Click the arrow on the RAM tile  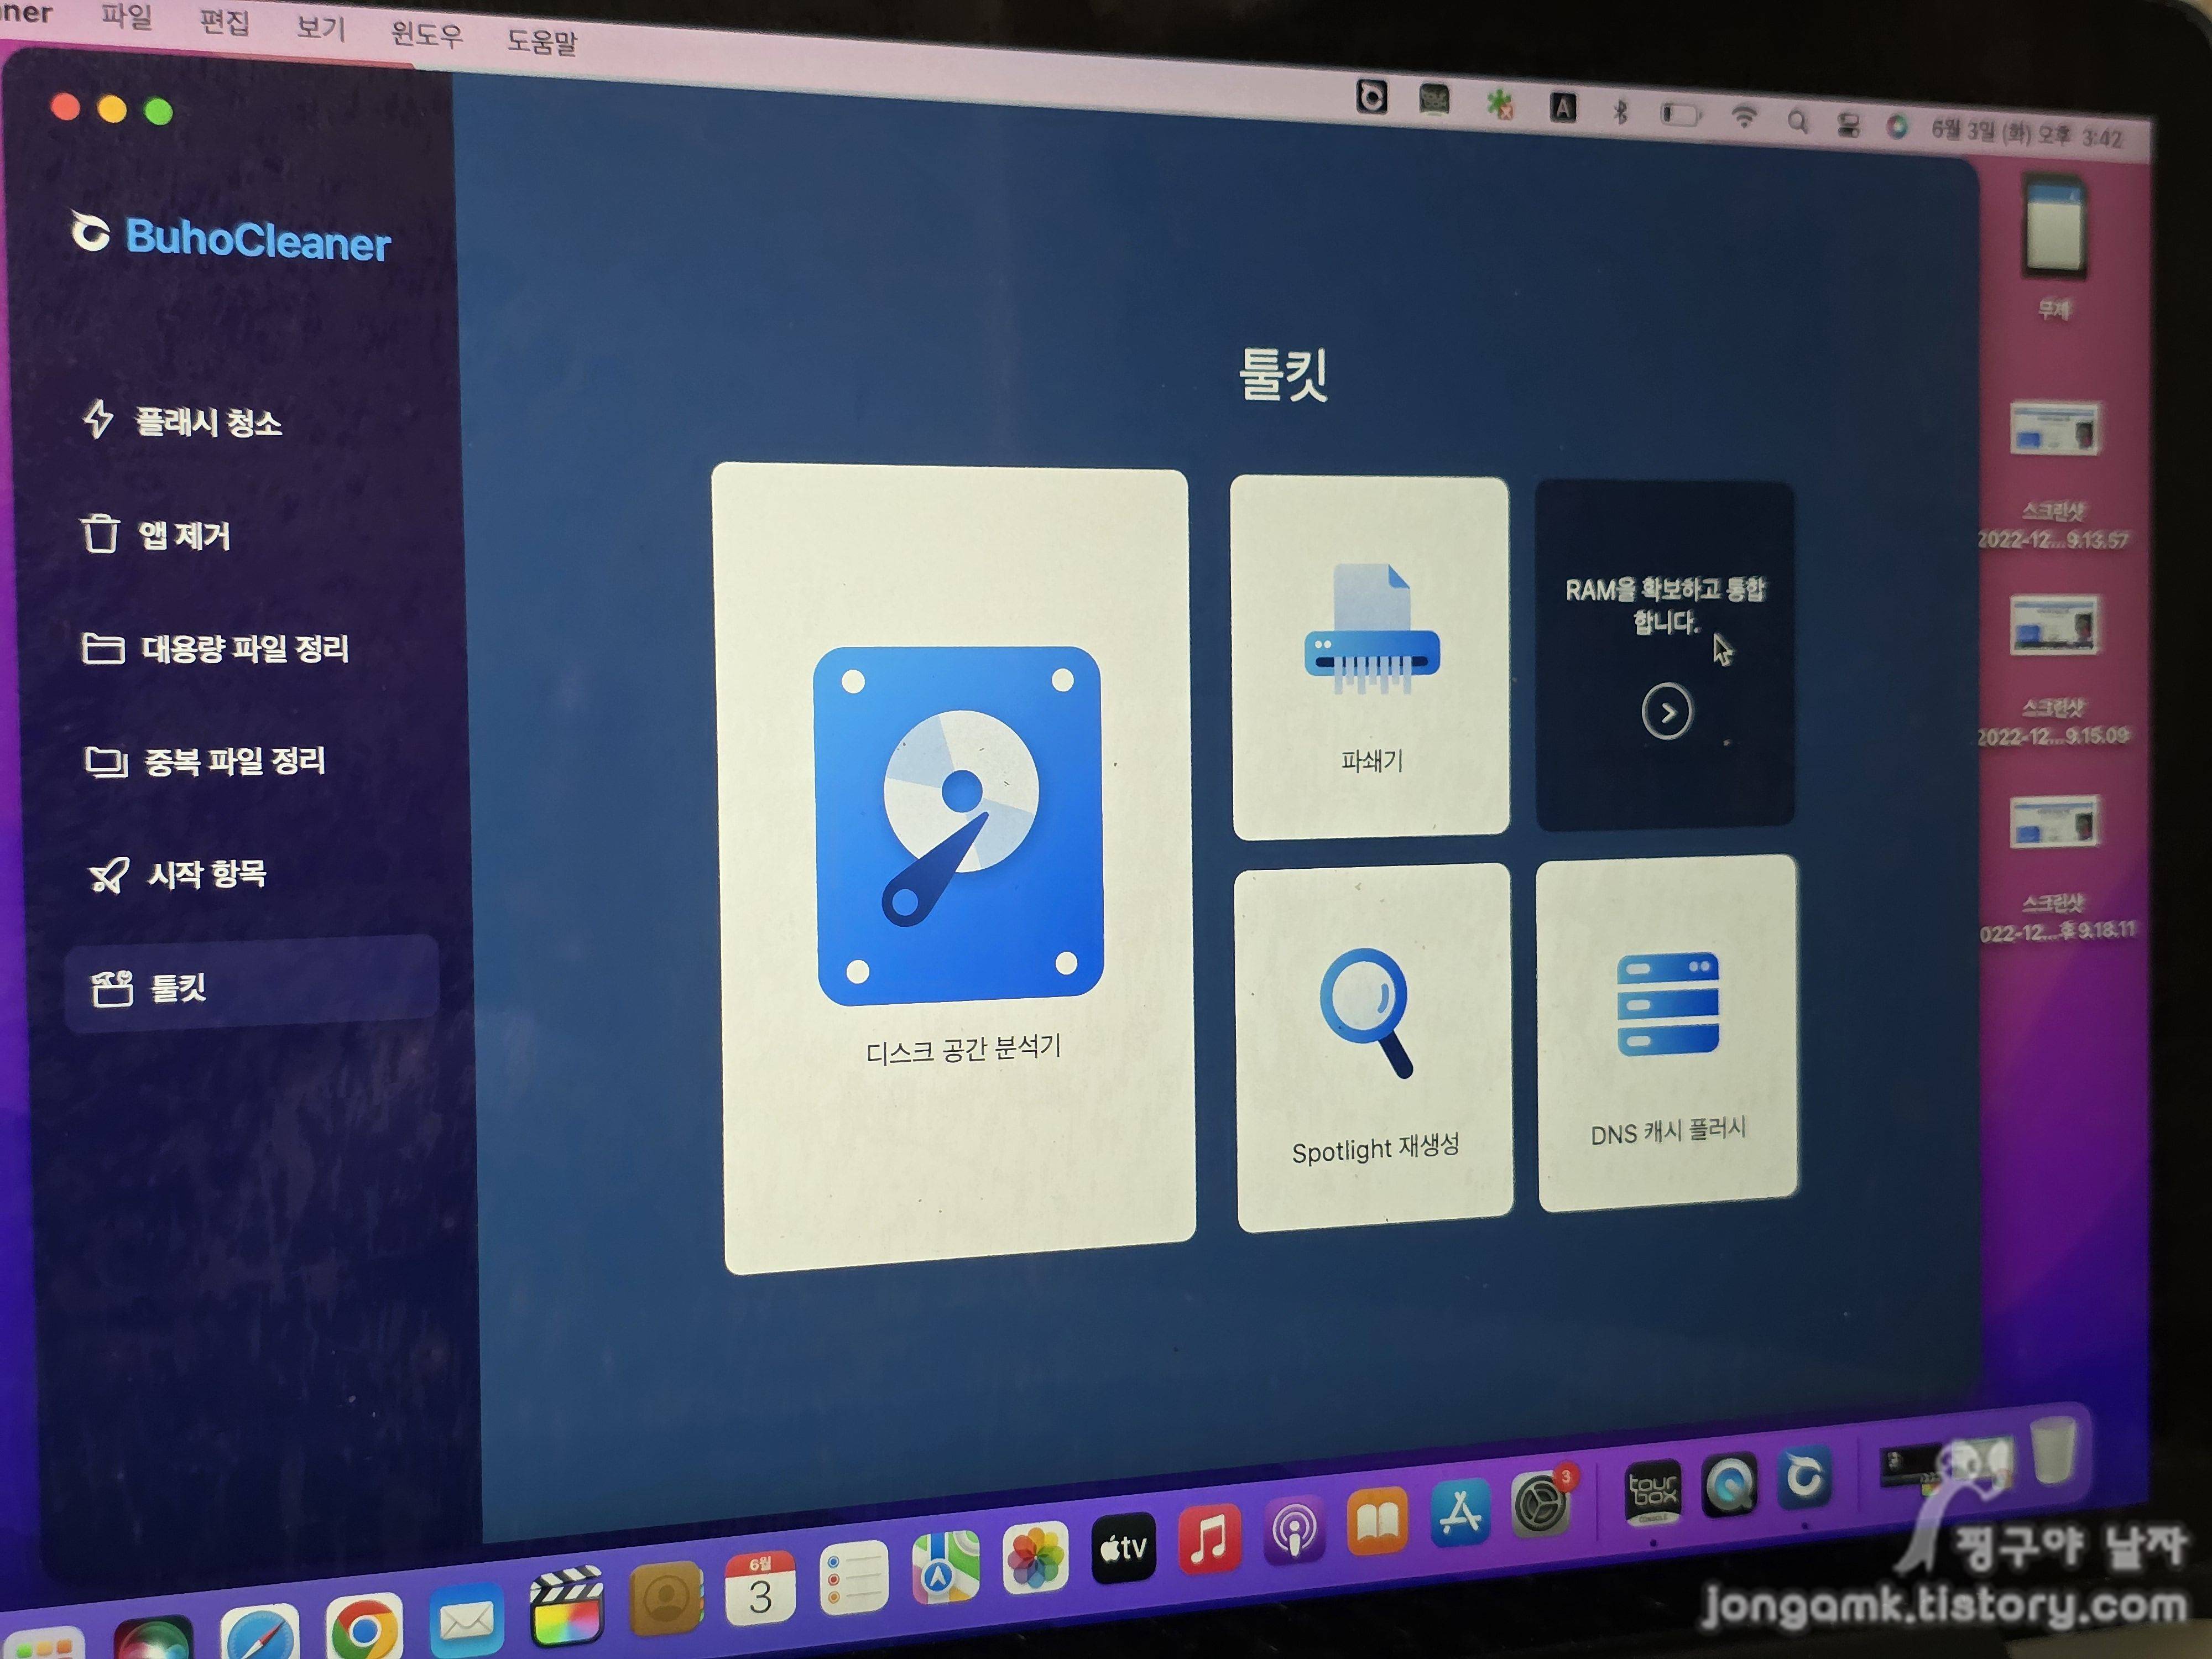point(1666,712)
